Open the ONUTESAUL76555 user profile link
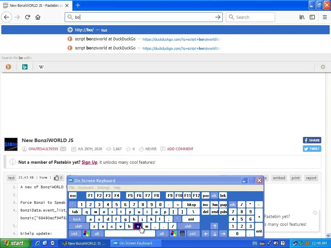The height and width of the screenshot is (248, 331). pos(43,149)
